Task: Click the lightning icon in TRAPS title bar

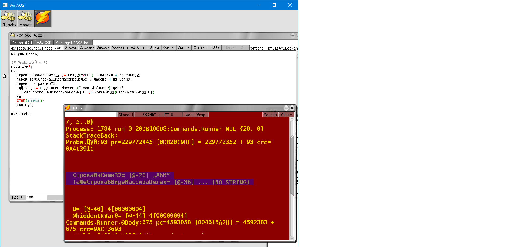Action: [x=67, y=108]
